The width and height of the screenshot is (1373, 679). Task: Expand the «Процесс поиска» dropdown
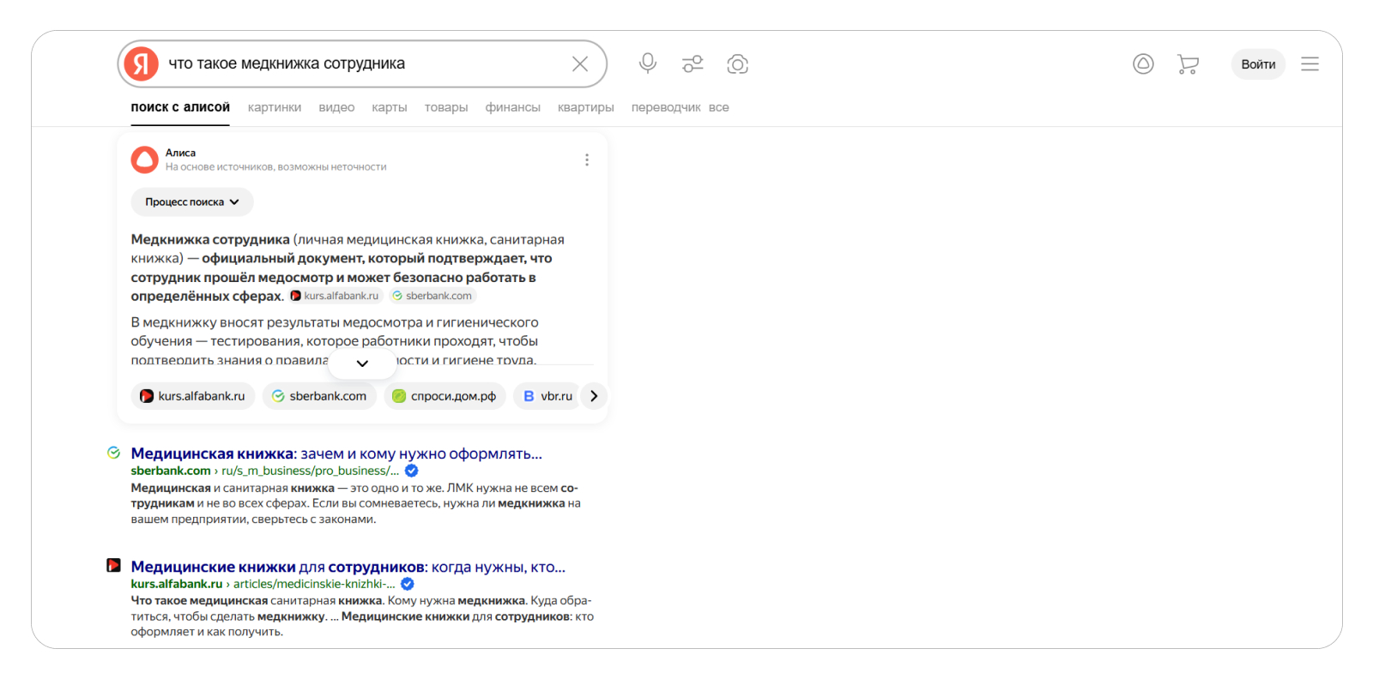pos(192,202)
